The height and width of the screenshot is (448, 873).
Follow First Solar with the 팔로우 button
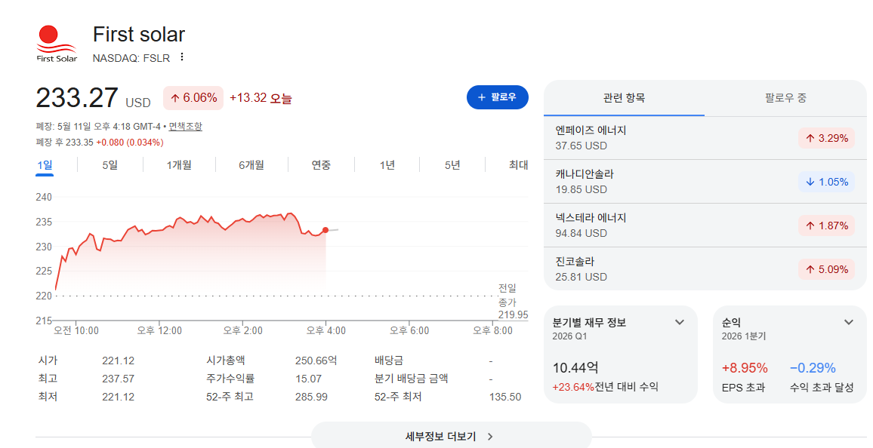click(x=497, y=97)
